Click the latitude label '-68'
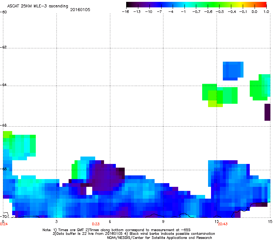 click(x=3, y=169)
